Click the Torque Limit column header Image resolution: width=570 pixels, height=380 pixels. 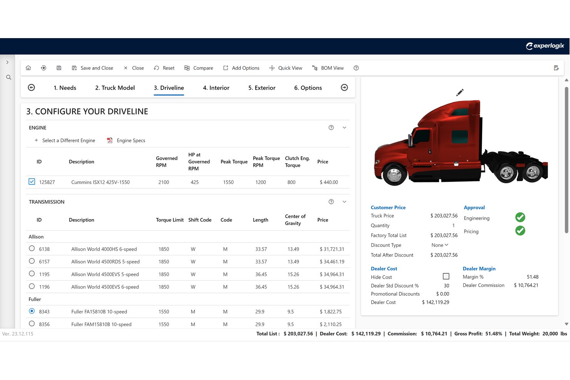pos(170,220)
